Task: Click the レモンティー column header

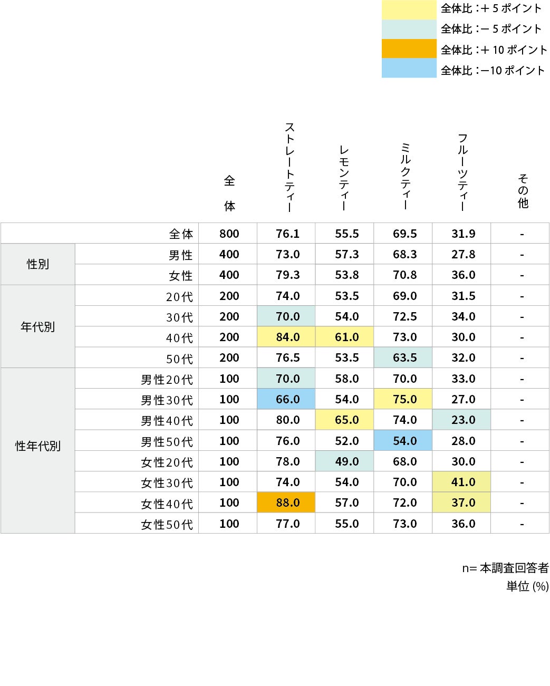Action: click(344, 178)
